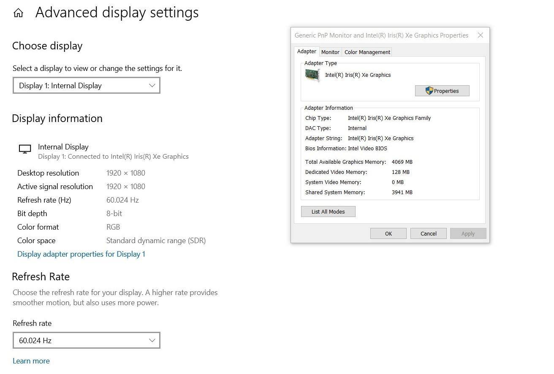Click the List All Modes button

[328, 212]
